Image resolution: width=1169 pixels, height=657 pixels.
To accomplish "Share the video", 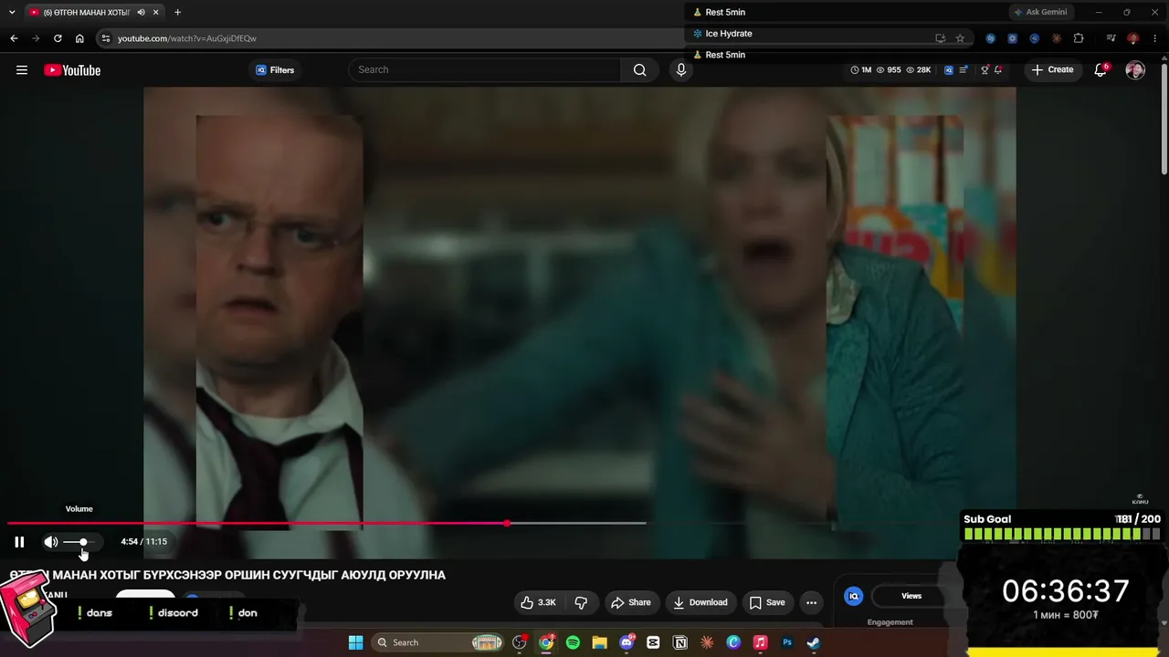I will [x=631, y=602].
